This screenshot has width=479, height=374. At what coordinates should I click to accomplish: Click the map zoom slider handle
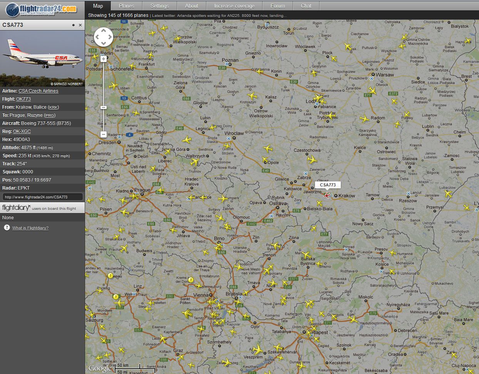click(x=104, y=107)
